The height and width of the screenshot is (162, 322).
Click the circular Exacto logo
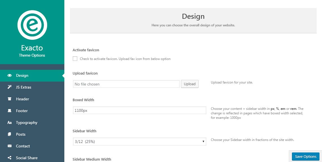point(32,25)
